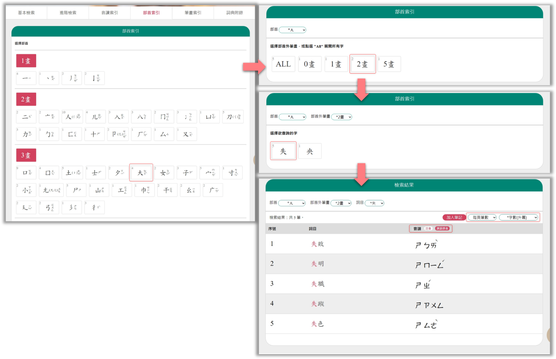
Task: Pick the radical 丶 tile
Action: coord(49,78)
